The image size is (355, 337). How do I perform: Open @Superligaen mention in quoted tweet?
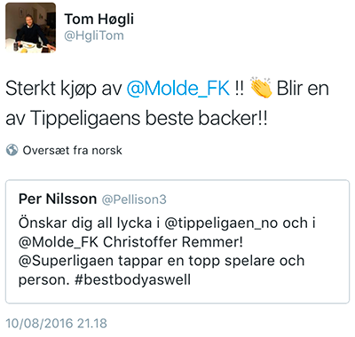click(x=66, y=261)
